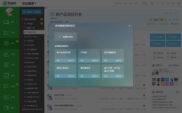Image resolution: width=182 pixels, height=113 pixels.
Task: Click the 新建空项目 button
Action: [x=66, y=37]
